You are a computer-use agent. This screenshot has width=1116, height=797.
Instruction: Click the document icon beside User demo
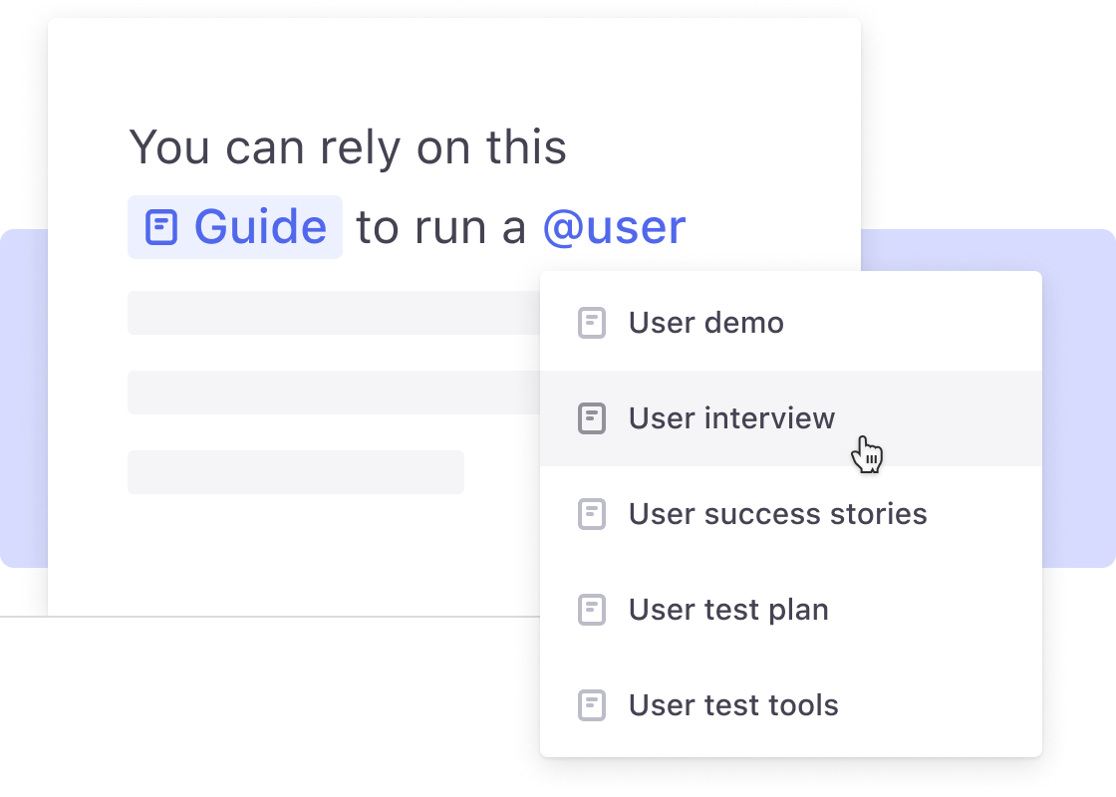coord(592,323)
